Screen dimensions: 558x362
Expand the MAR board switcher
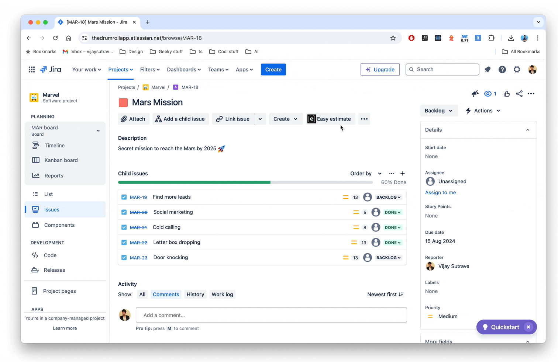(x=98, y=130)
